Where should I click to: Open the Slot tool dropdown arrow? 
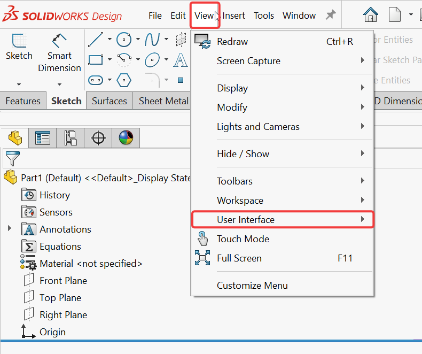[x=110, y=80]
